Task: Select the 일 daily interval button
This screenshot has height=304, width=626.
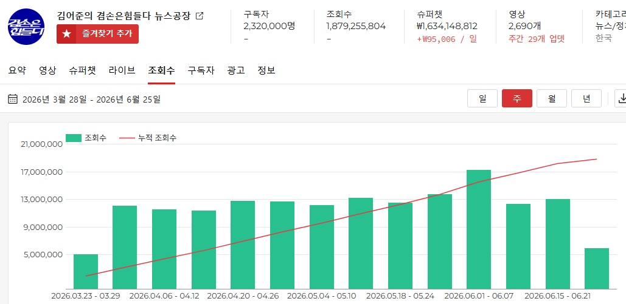Action: [x=482, y=98]
